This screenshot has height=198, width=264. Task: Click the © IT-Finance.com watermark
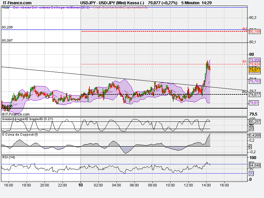point(16,114)
